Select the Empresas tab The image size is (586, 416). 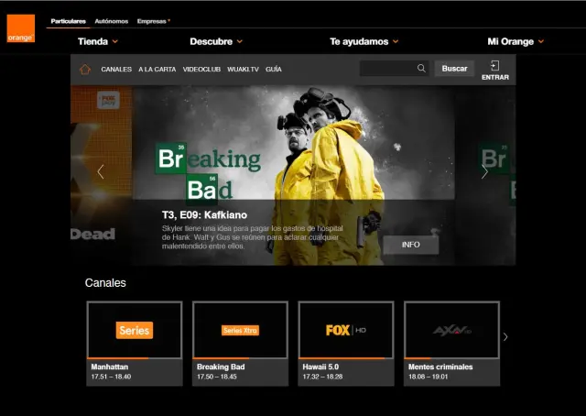coord(153,20)
